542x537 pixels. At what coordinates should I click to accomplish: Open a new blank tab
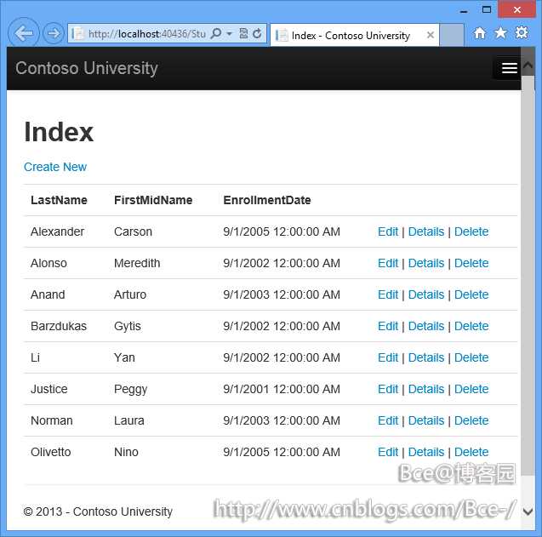point(452,35)
